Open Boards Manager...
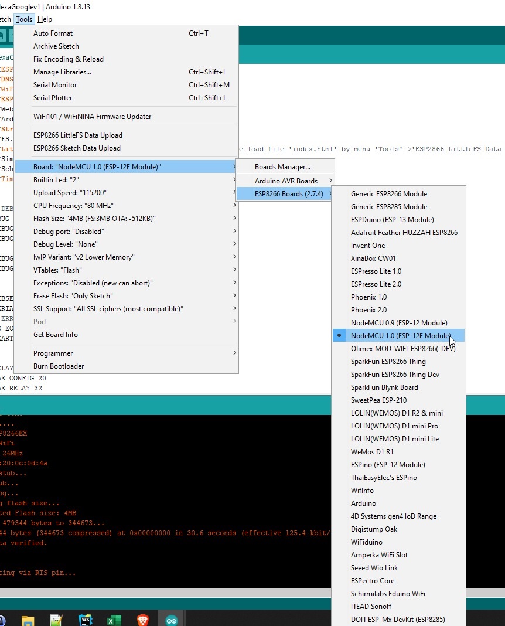This screenshot has width=505, height=626. coord(282,167)
